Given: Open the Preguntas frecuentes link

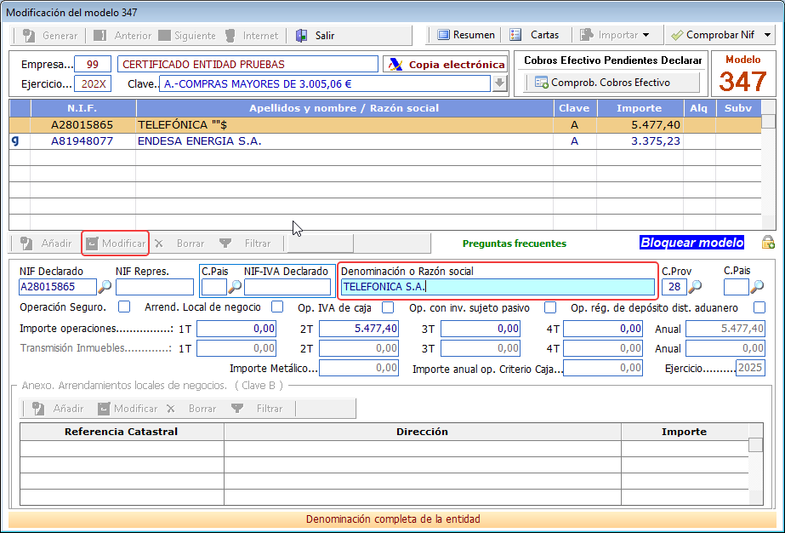Looking at the screenshot, I should point(515,244).
